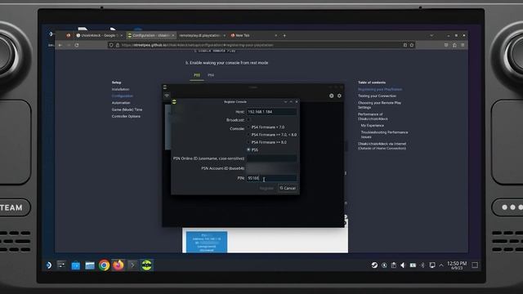
Task: Jump to Testing your Connection section
Action: (x=377, y=96)
